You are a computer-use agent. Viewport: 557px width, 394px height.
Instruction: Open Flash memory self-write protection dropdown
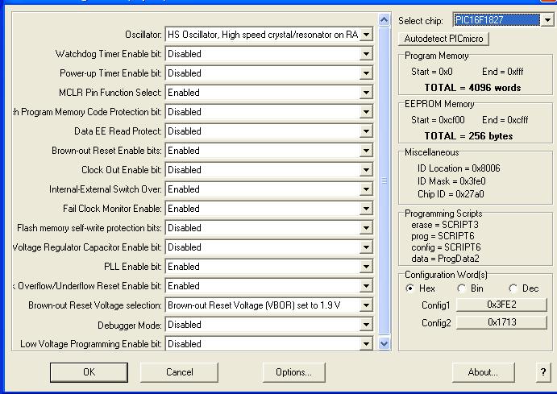(x=269, y=228)
